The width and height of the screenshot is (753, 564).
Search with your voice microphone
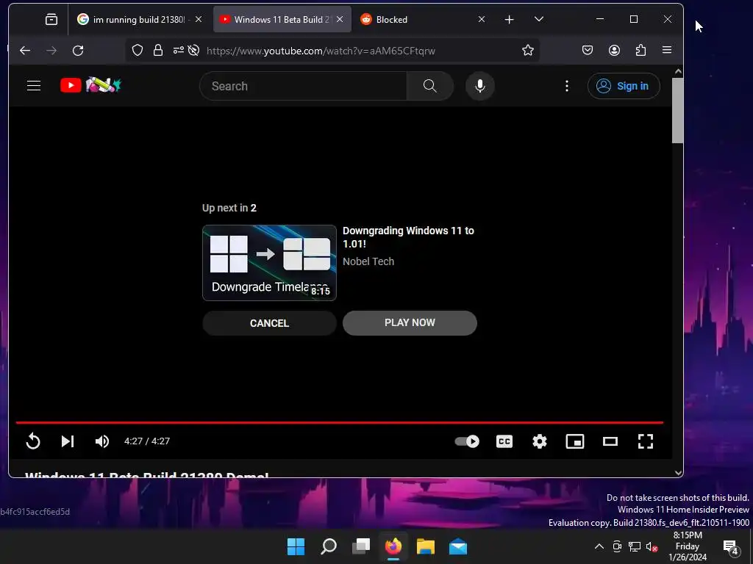(479, 87)
